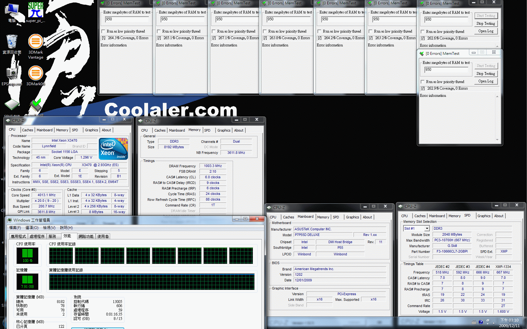Click Open Log in frontmost MemTest

pos(486,81)
